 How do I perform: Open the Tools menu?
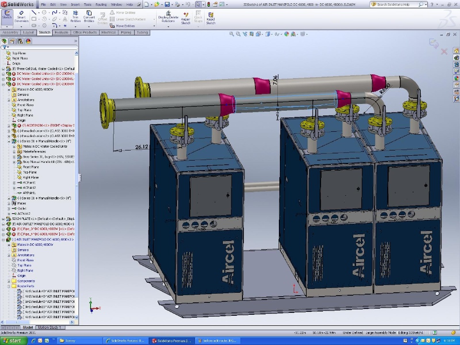click(x=87, y=4)
